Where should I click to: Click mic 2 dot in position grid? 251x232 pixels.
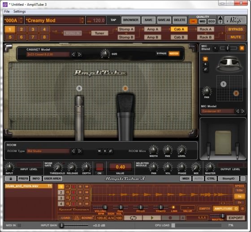[236, 93]
